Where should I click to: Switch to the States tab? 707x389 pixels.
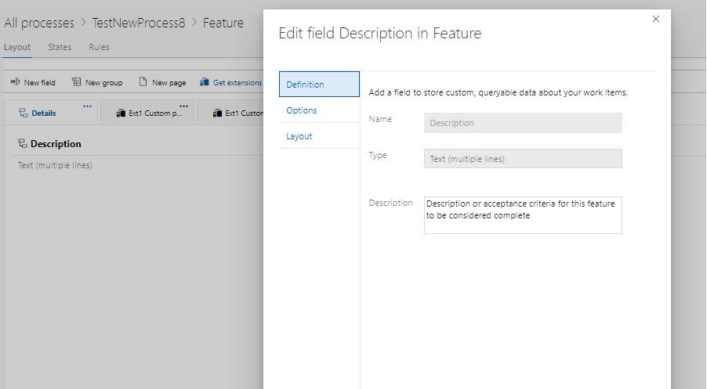[60, 47]
